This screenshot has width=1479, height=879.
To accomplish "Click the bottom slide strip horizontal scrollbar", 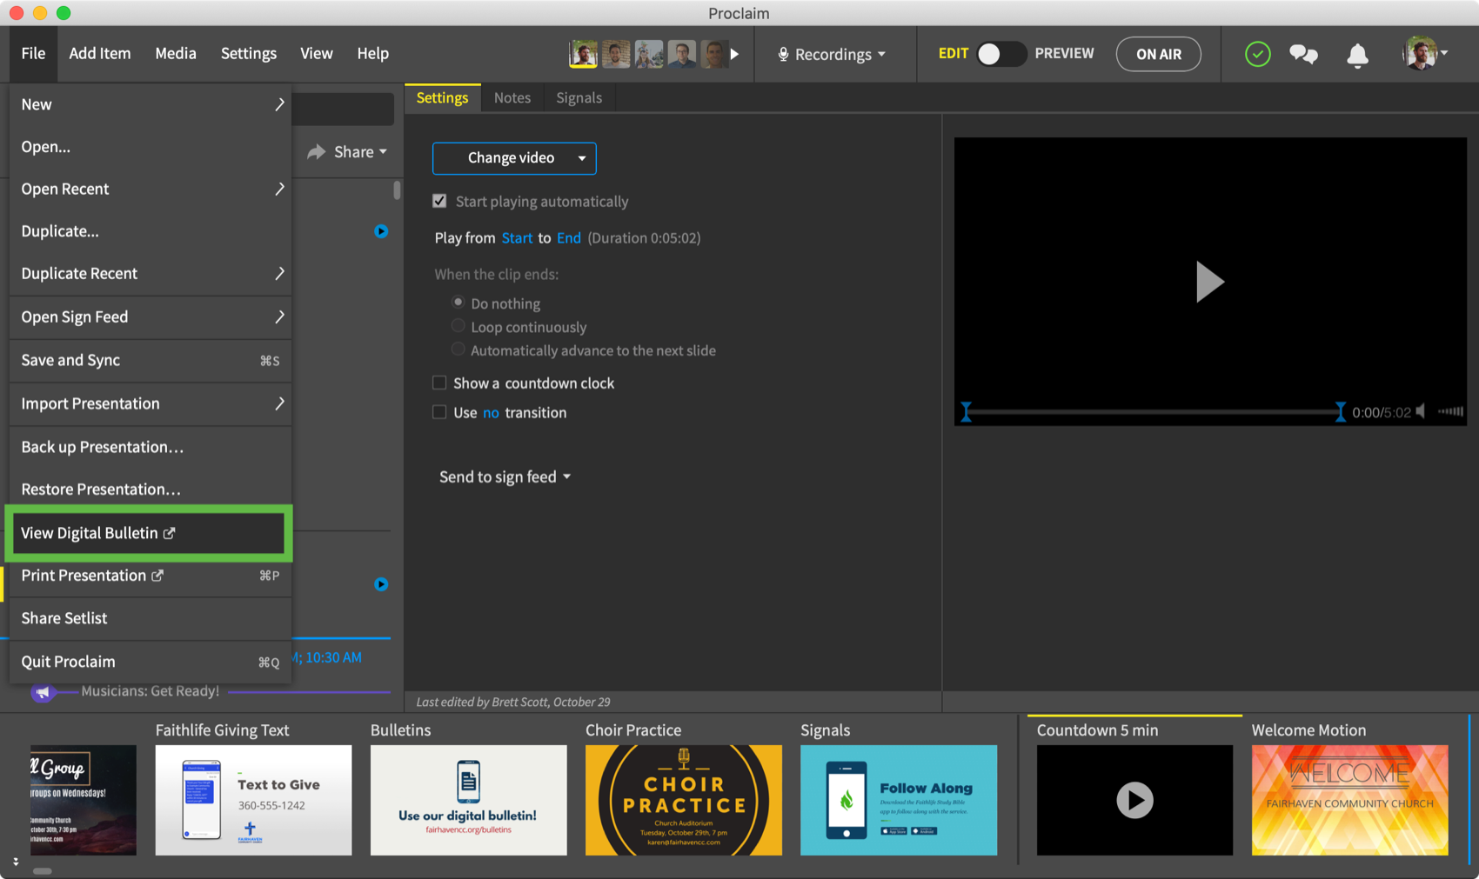I will coord(43,870).
